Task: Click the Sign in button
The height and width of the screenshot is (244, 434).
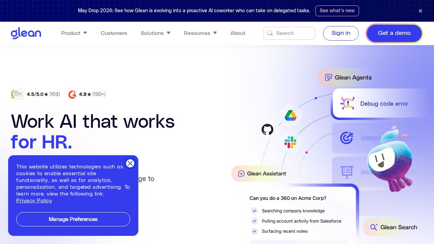Action: click(341, 33)
